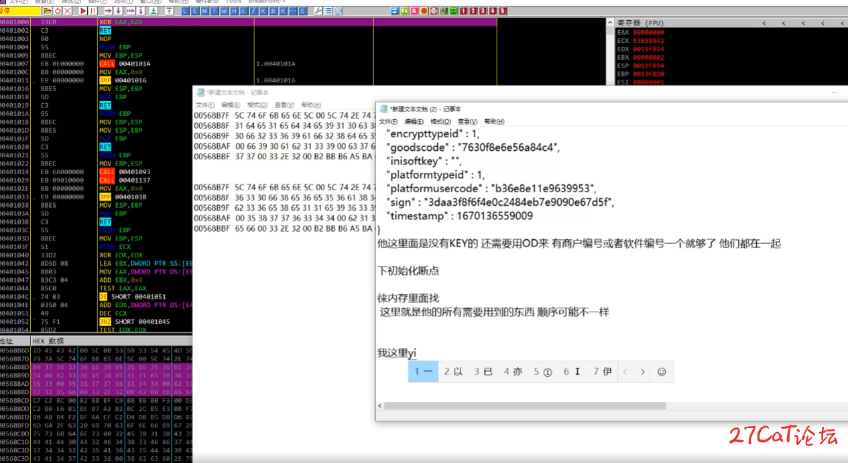The image size is (848, 463).
Task: Open Memory map M button
Action: click(204, 11)
